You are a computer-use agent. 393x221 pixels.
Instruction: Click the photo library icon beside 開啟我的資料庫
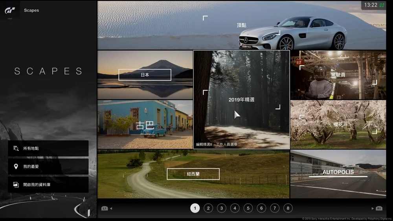click(x=16, y=184)
